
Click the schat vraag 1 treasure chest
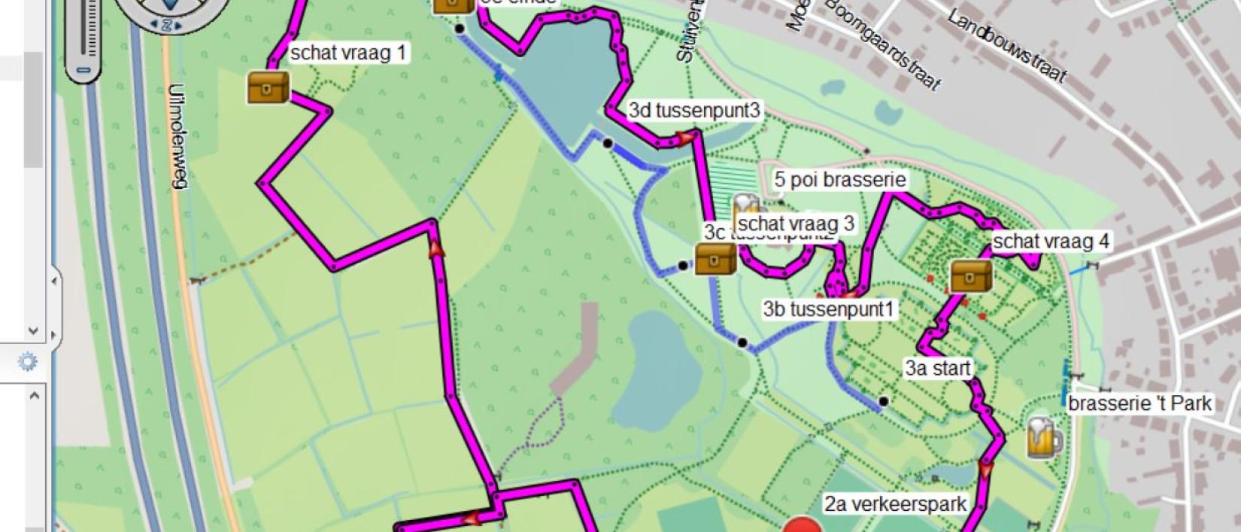point(269,87)
